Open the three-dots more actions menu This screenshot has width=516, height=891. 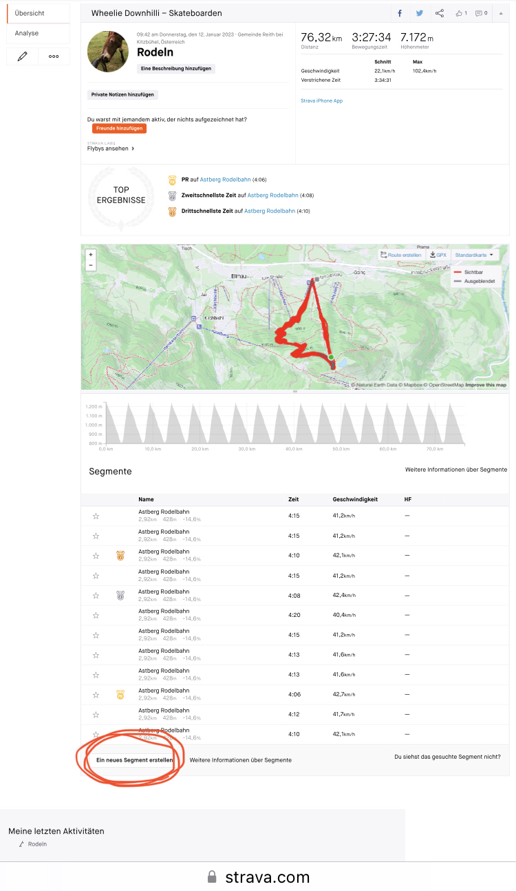coord(54,56)
